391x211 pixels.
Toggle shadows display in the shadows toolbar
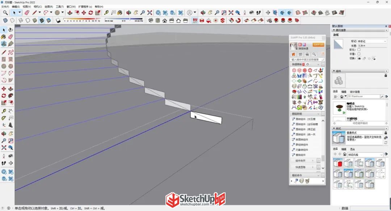click(x=58, y=20)
